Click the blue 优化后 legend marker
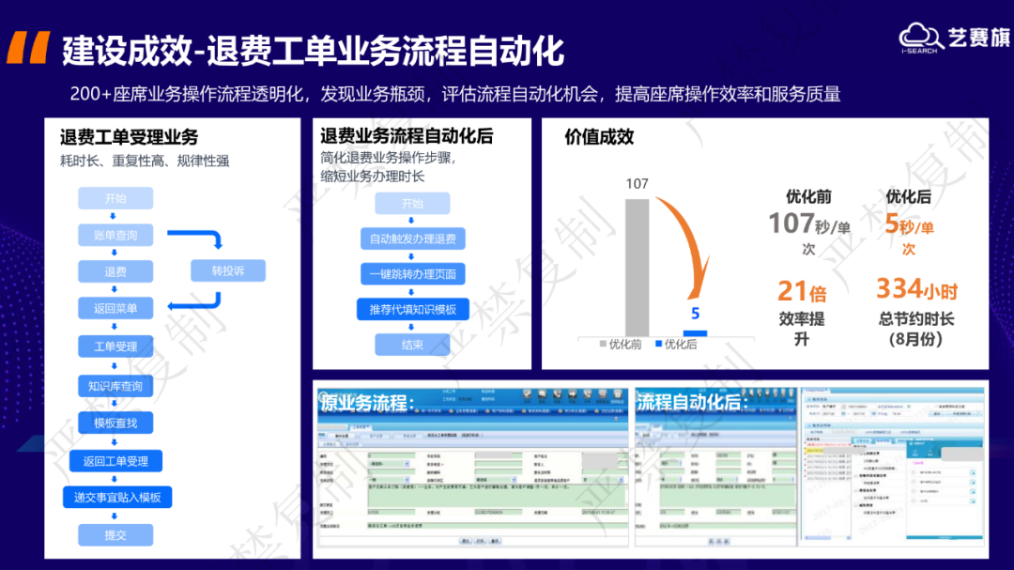 click(658, 345)
